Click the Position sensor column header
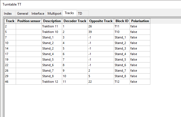181x117 pixels. [x=29, y=21]
